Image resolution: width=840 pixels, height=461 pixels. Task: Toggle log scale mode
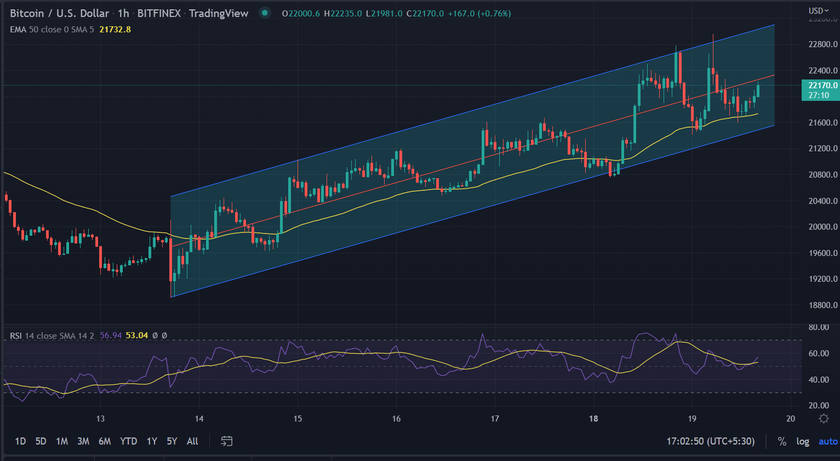[802, 441]
